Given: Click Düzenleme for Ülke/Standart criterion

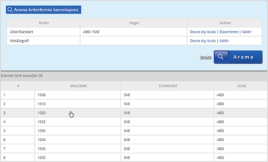Looking at the screenshot, I should [x=229, y=32].
